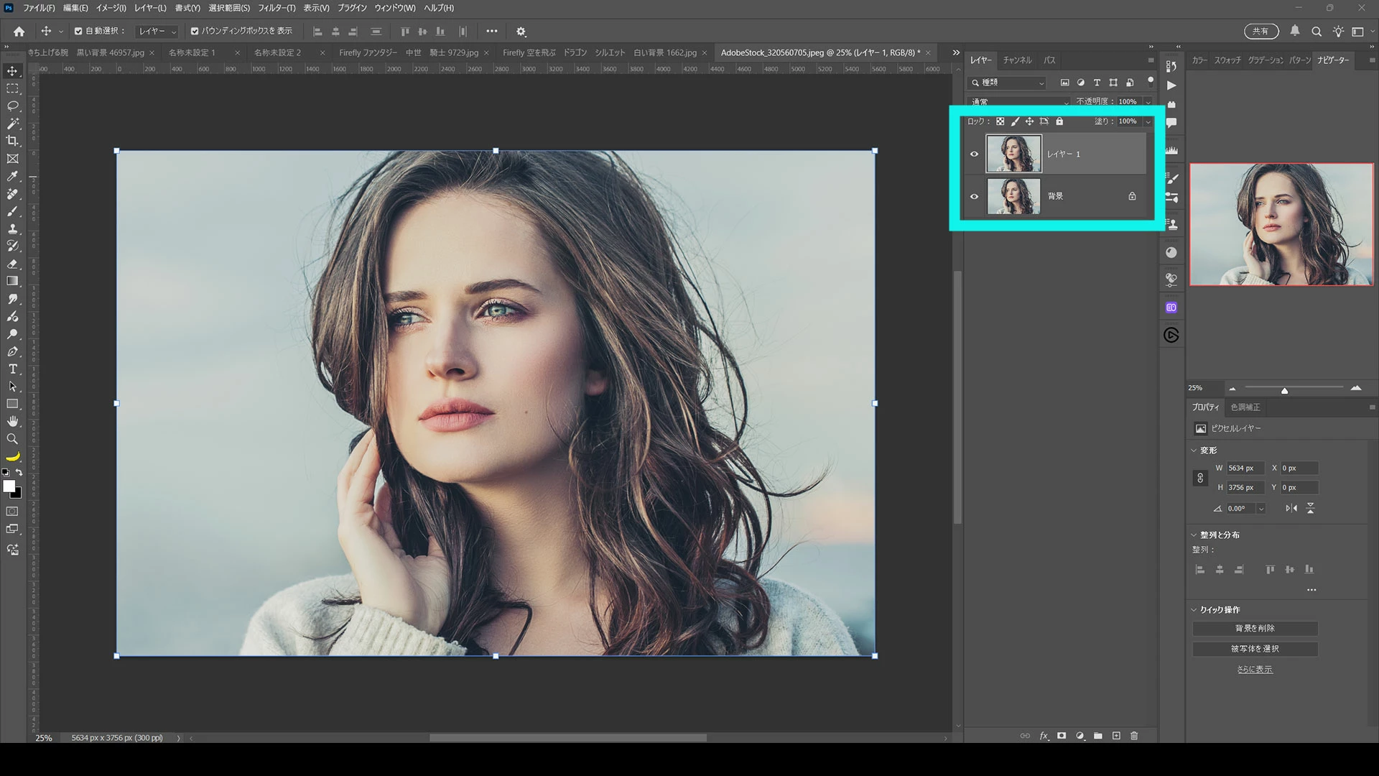
Task: Select the Lasso tool
Action: click(12, 106)
